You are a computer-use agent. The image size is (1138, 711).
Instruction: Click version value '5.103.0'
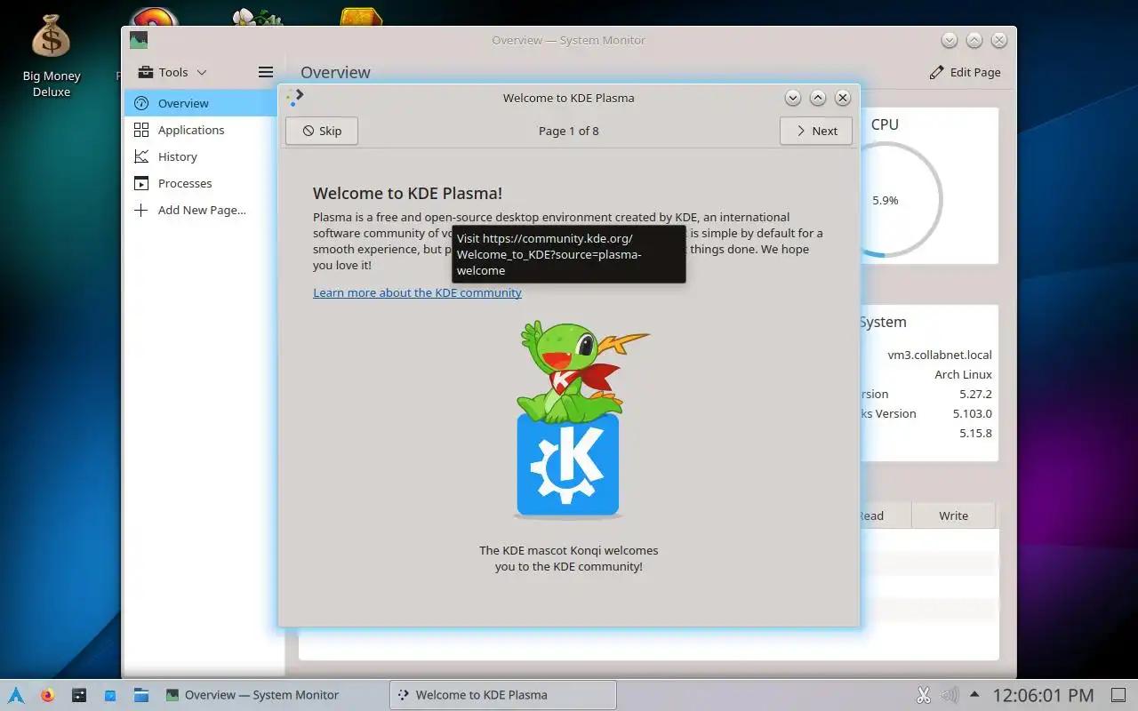972,413
